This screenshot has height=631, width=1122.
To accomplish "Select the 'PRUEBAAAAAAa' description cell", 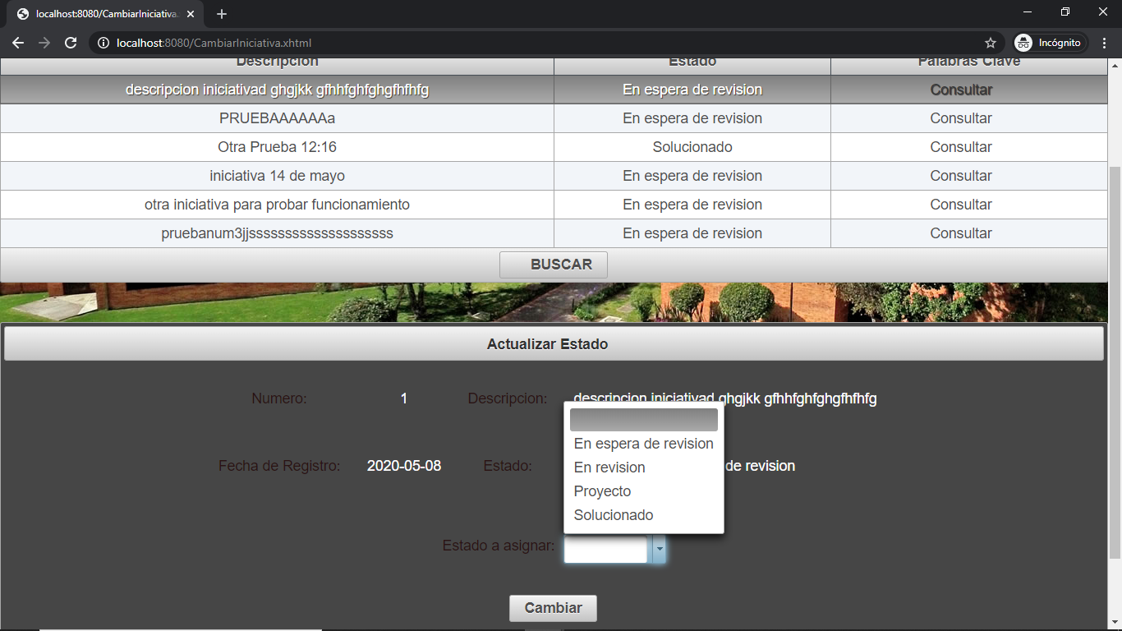I will click(277, 118).
